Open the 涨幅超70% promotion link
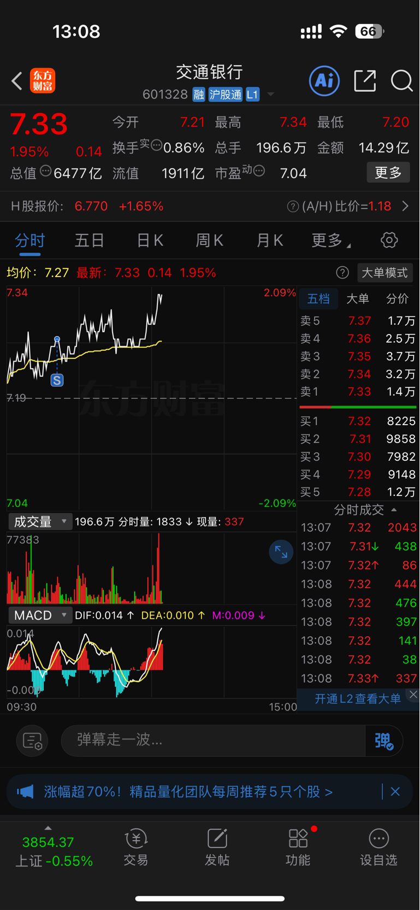Screen dimensions: 420x910 pos(188,791)
